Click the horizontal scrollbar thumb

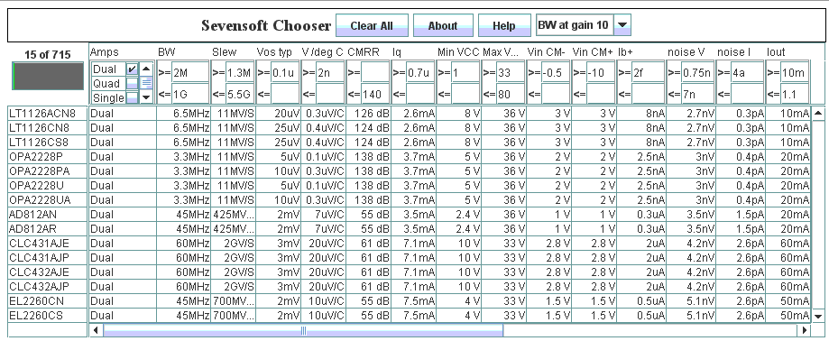(303, 330)
